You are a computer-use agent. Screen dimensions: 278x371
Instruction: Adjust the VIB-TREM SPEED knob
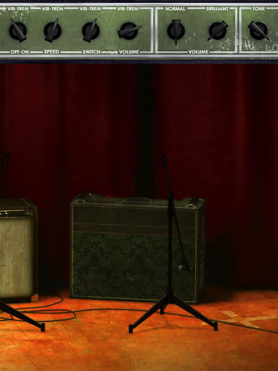click(x=53, y=31)
